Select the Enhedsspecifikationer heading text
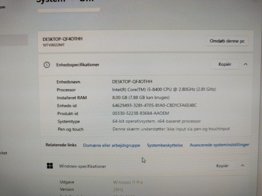 (x=78, y=65)
